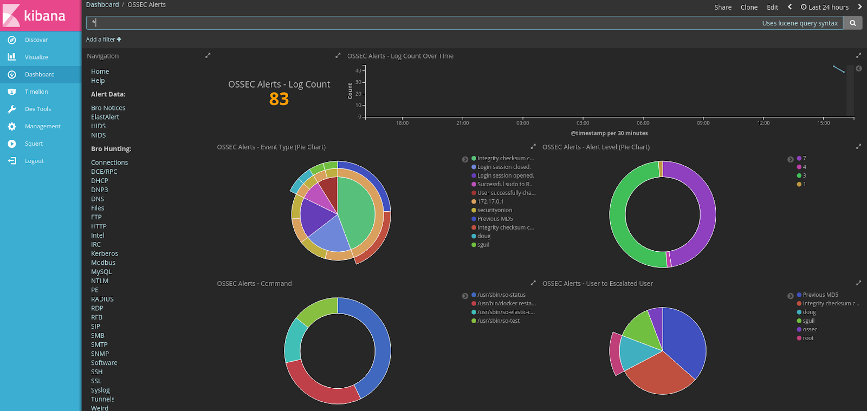
Task: Open the Home navigation link
Action: tap(100, 71)
